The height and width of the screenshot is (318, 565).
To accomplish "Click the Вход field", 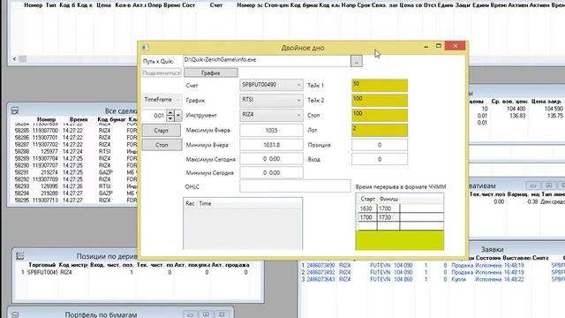I will 380,159.
